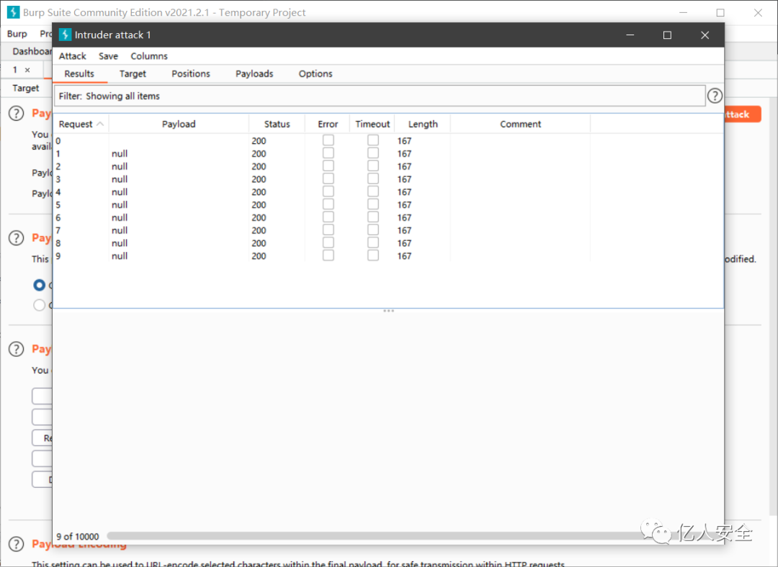Toggle Error checkbox for request 1
Viewport: 778px width, 567px height.
(x=328, y=153)
